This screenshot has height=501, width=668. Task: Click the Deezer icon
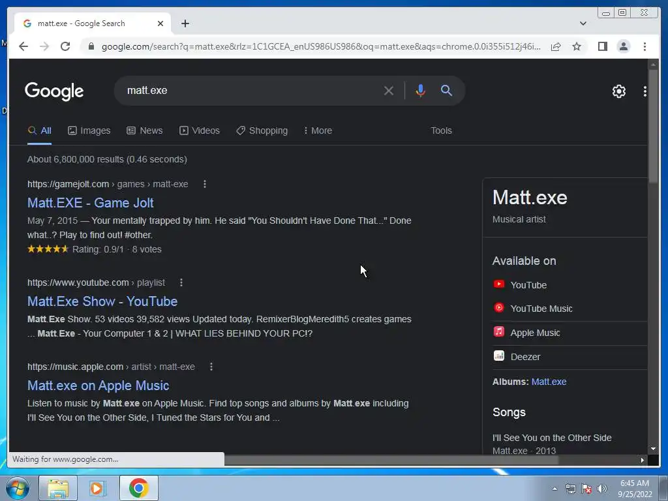(498, 356)
